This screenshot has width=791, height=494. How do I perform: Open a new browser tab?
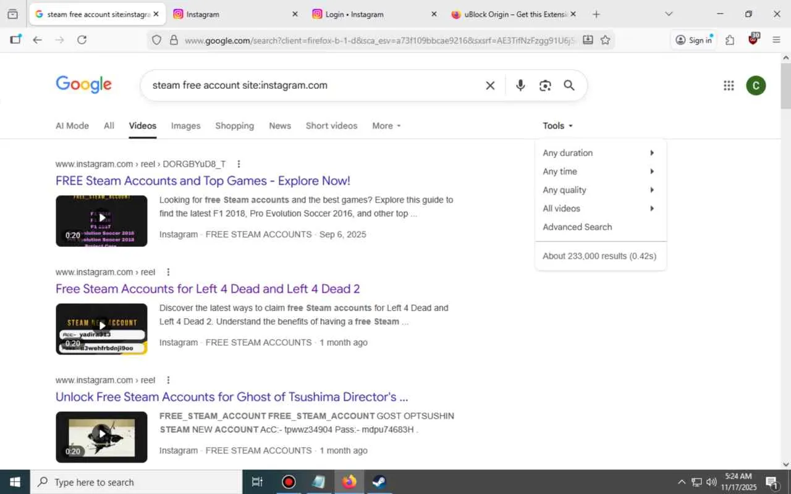596,14
